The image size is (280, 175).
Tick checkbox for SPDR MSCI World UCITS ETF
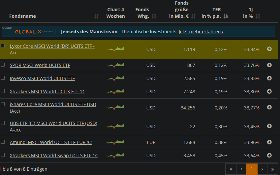coord(3,65)
